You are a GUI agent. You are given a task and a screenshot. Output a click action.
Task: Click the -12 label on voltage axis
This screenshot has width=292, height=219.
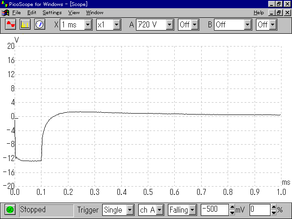[9, 158]
